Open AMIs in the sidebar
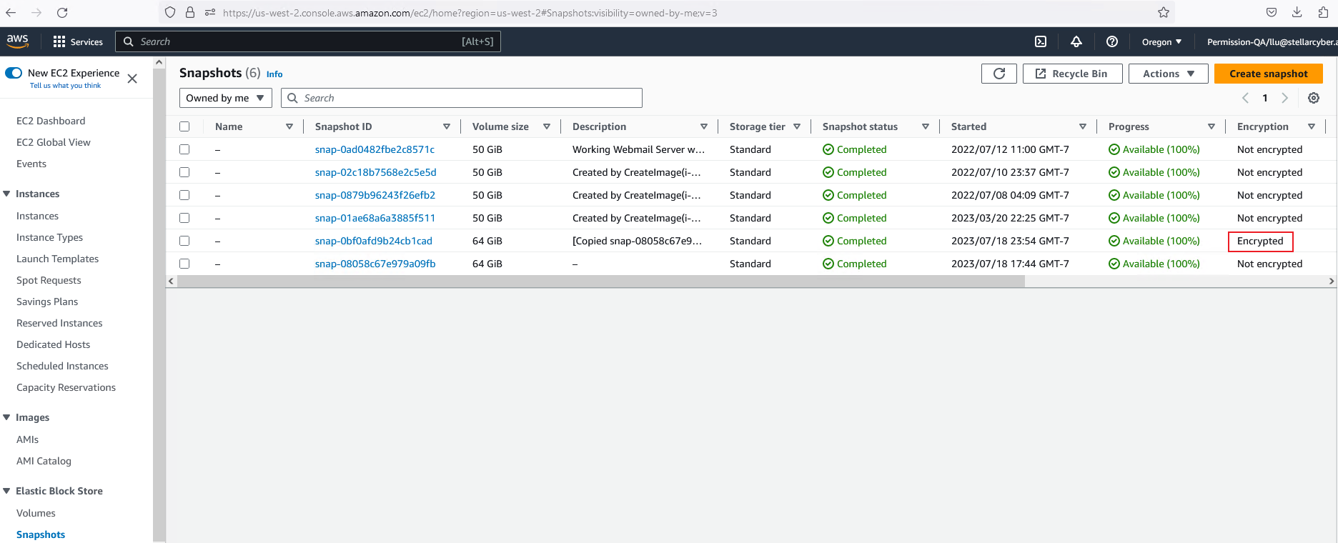Image resolution: width=1338 pixels, height=543 pixels. (27, 439)
